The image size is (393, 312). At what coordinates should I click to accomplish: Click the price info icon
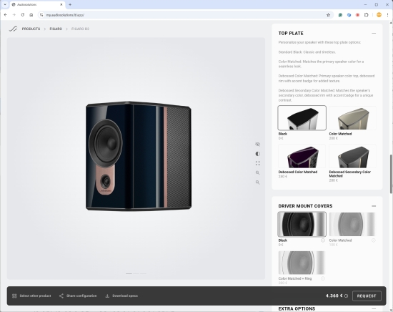(346, 296)
